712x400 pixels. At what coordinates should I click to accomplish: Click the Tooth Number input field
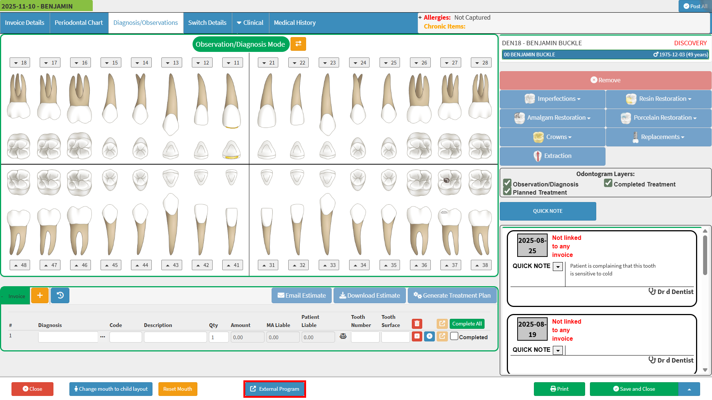pos(365,337)
